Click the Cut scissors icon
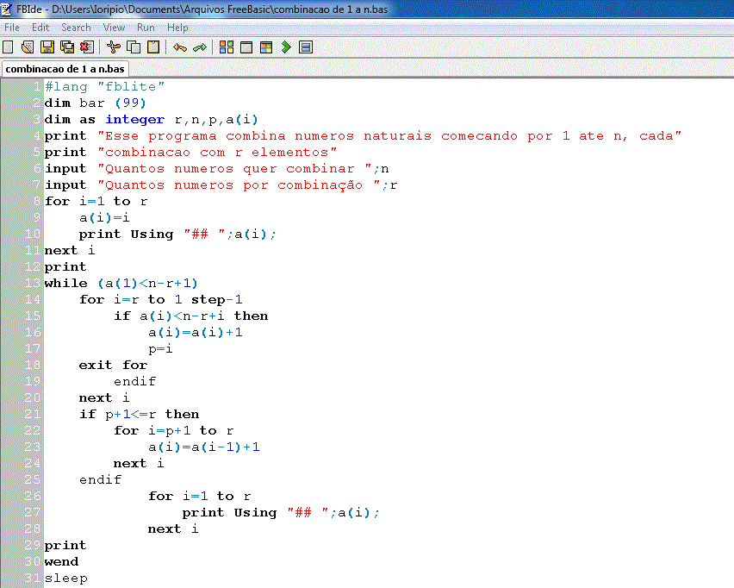 click(114, 47)
